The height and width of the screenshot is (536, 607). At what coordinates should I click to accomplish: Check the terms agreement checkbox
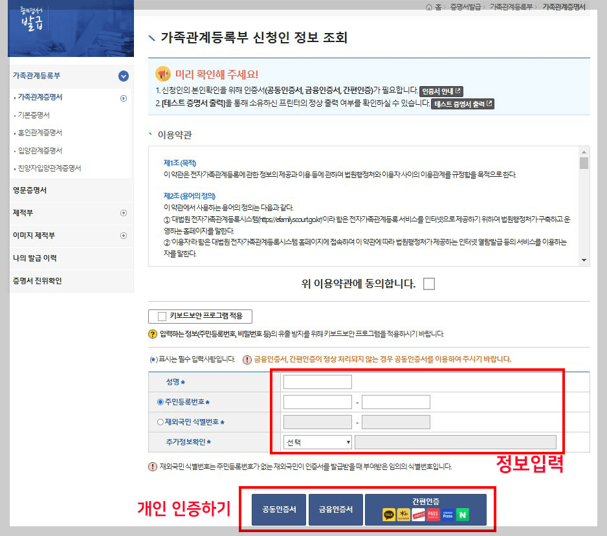pos(428,284)
